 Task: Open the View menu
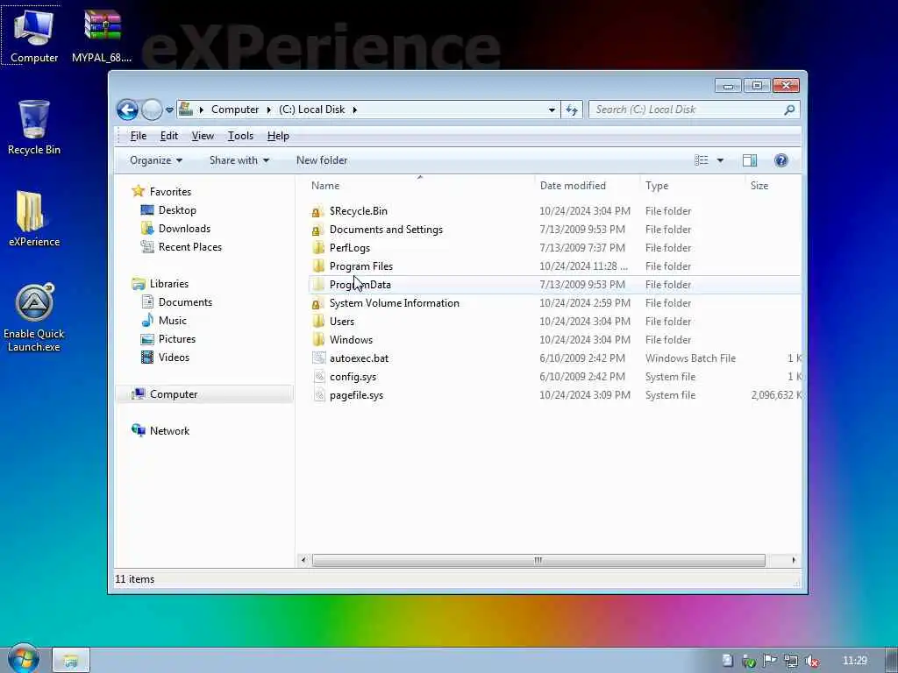(203, 136)
